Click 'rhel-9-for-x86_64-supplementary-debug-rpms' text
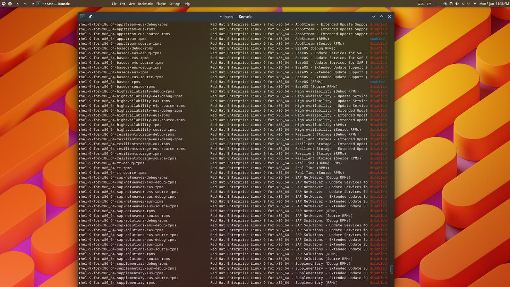The width and height of the screenshot is (510, 287). pyautogui.click(x=123, y=264)
